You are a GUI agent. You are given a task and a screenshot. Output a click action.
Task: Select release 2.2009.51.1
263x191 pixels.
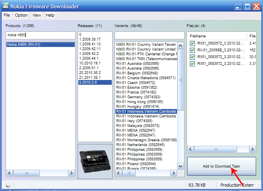(95, 68)
